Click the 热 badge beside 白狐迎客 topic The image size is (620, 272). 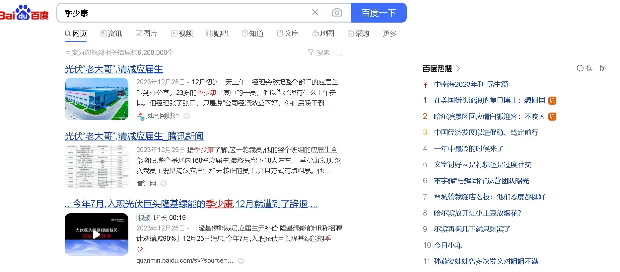[552, 117]
